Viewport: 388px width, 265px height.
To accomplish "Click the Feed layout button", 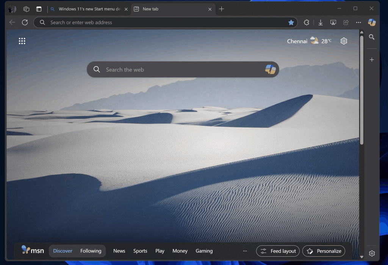I will click(278, 251).
